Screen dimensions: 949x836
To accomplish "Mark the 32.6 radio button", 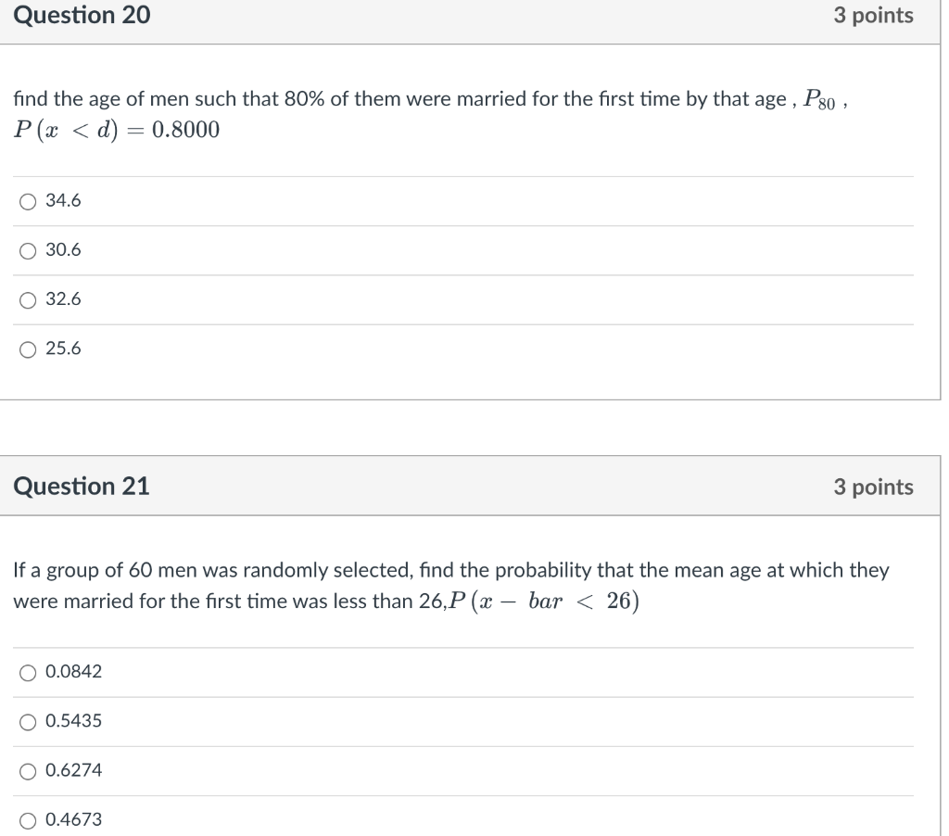I will 28,300.
